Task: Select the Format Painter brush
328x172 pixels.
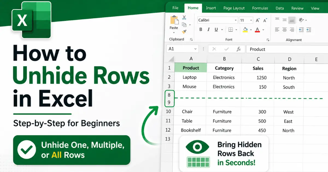Action: (184, 32)
